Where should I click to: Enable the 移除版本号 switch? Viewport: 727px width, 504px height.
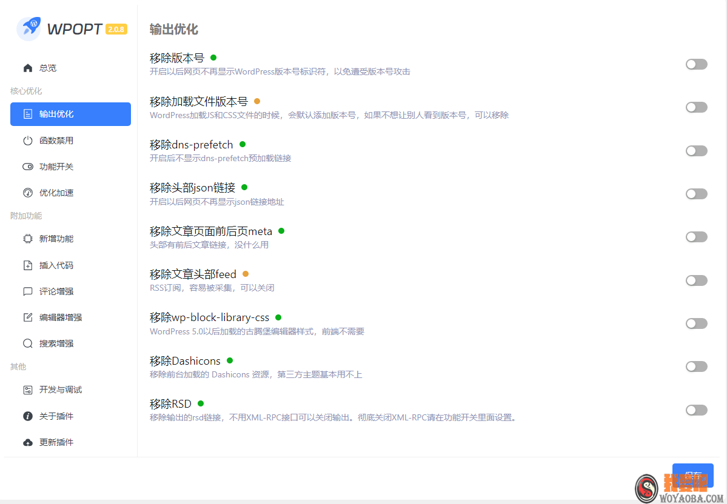(x=696, y=64)
